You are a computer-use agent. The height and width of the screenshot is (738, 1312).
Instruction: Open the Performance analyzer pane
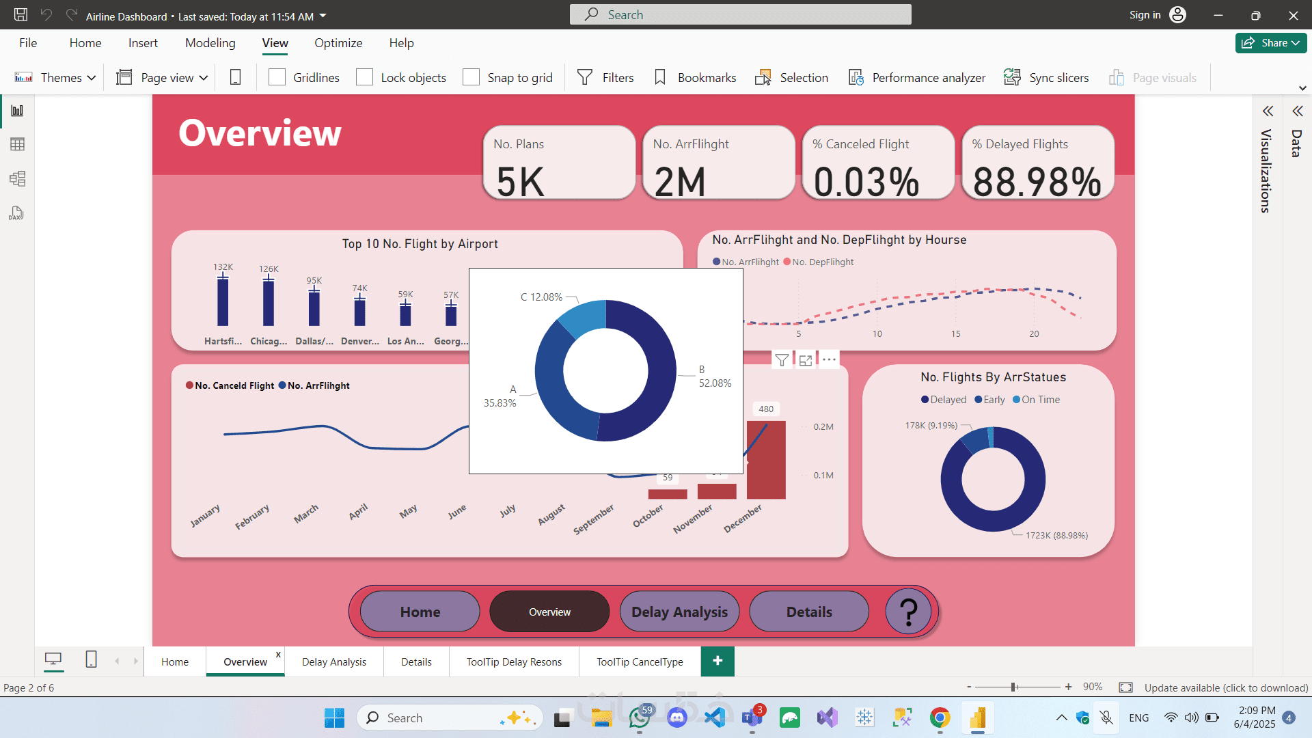point(917,78)
